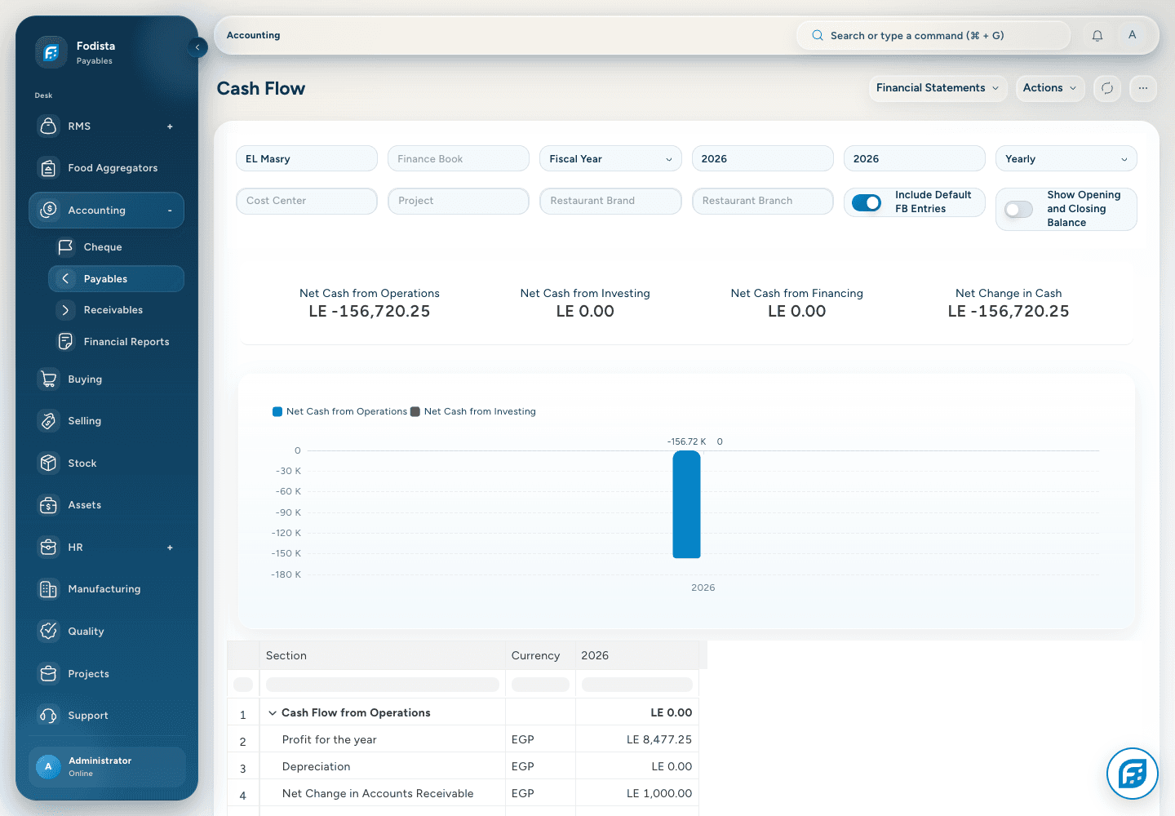Click Net Cash from Operations legend swatch
This screenshot has width=1175, height=816.
pos(277,411)
